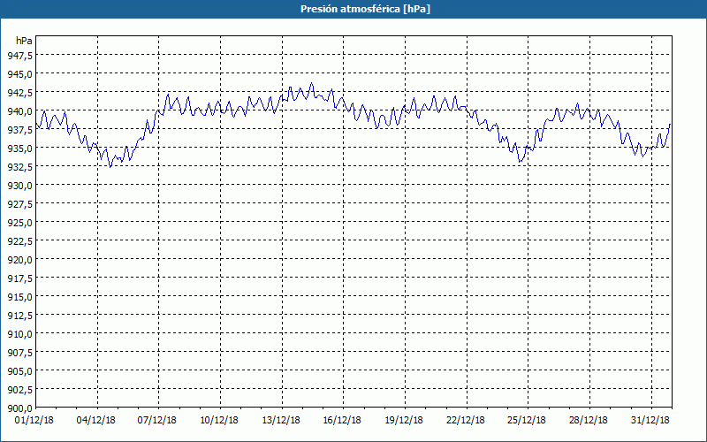Click the 907,5 axis value

tap(19, 352)
